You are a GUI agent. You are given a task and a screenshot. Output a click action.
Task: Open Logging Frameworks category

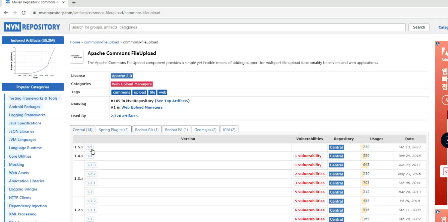click(x=27, y=115)
